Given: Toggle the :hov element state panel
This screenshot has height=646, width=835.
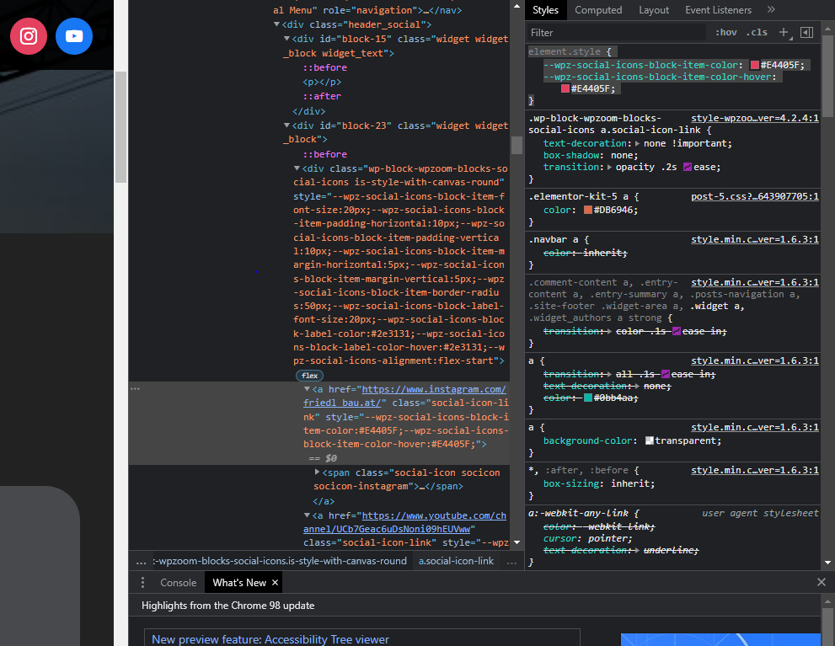Looking at the screenshot, I should pyautogui.click(x=725, y=33).
